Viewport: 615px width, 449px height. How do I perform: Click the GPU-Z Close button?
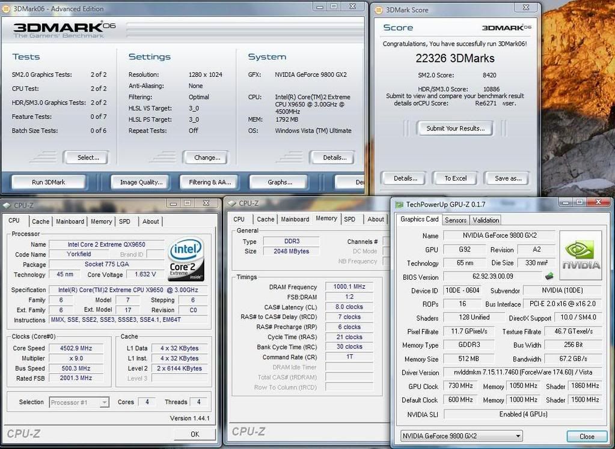point(587,436)
